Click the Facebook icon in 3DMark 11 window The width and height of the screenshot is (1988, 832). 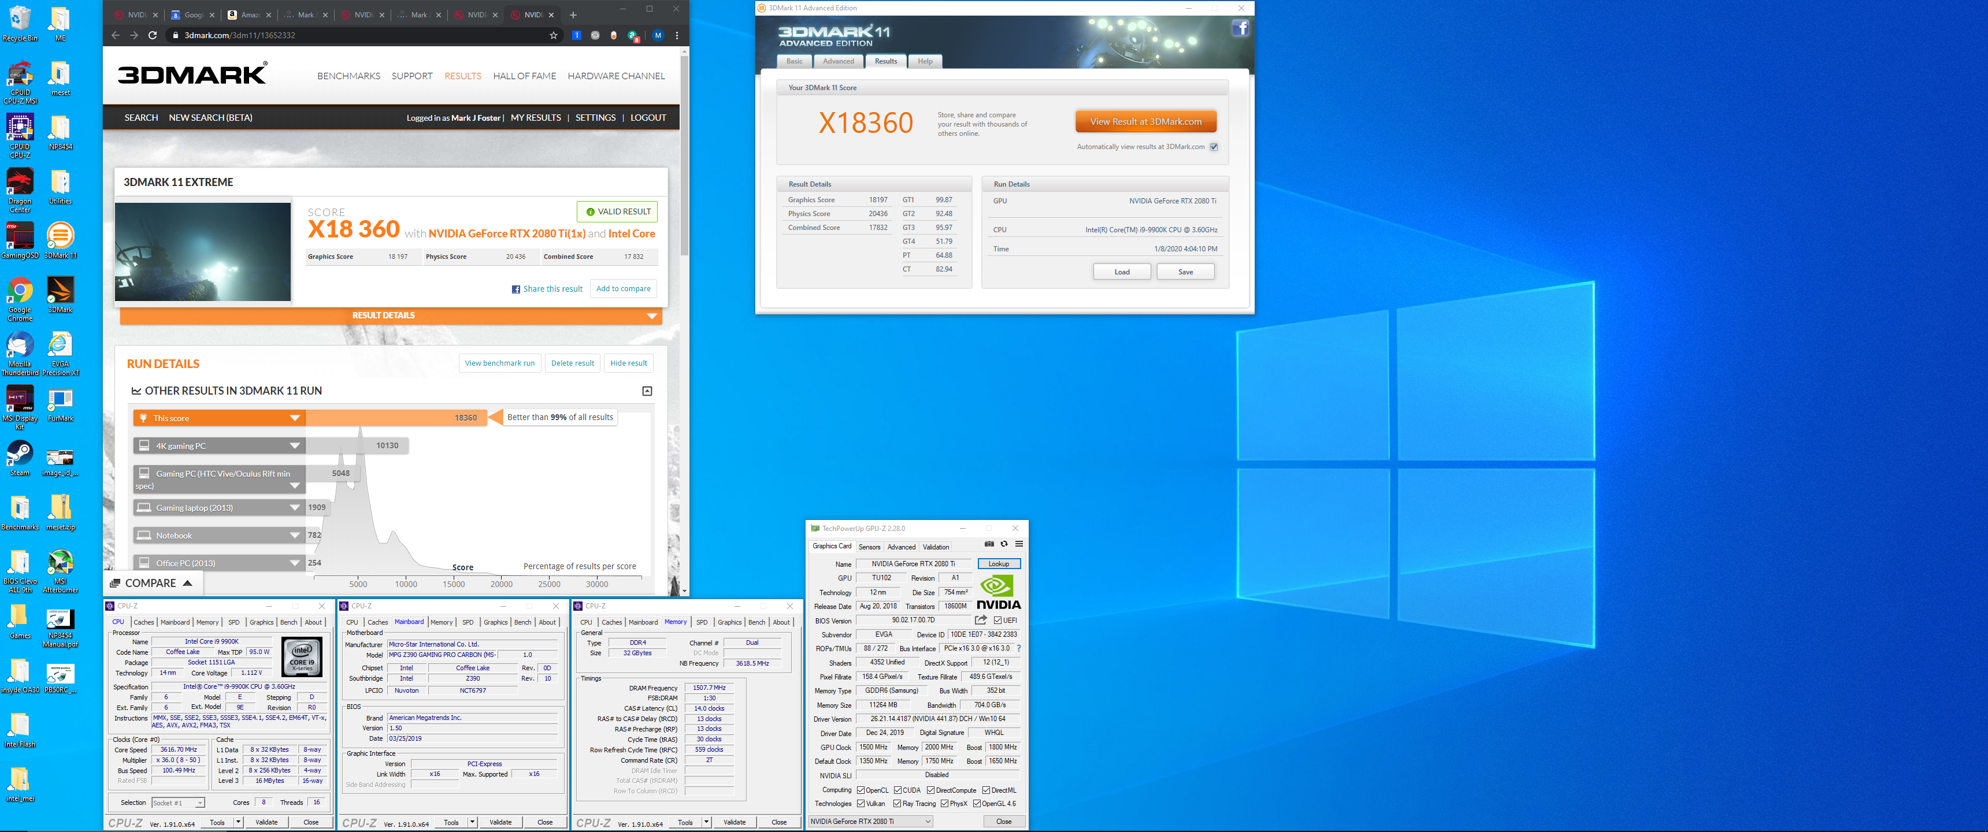coord(1240,28)
